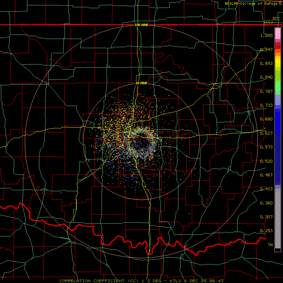Click the 0.627 scale value

point(266,133)
